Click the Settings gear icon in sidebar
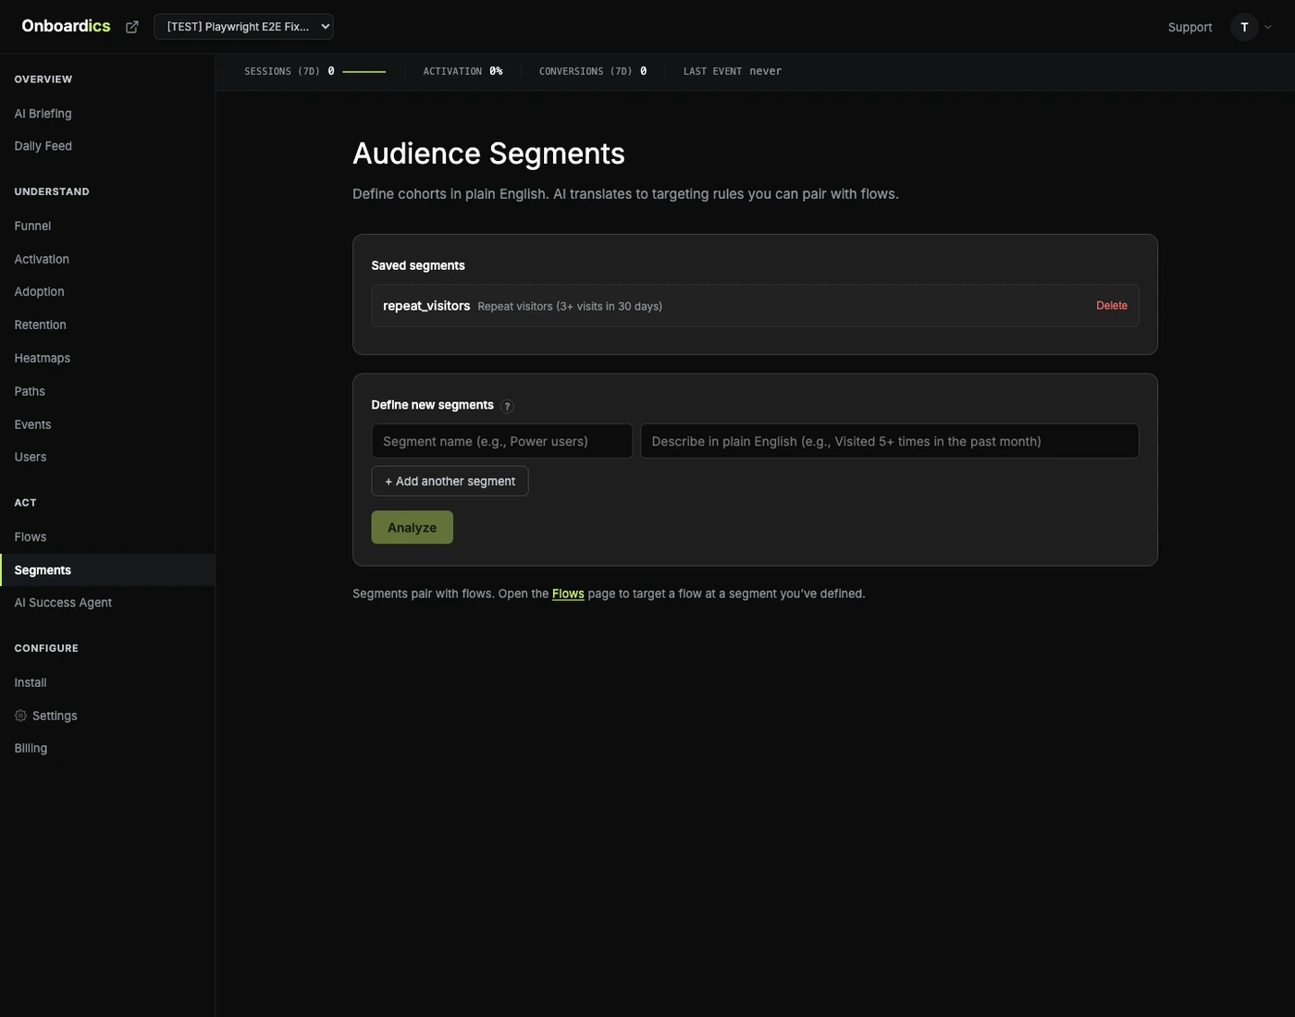 [20, 716]
